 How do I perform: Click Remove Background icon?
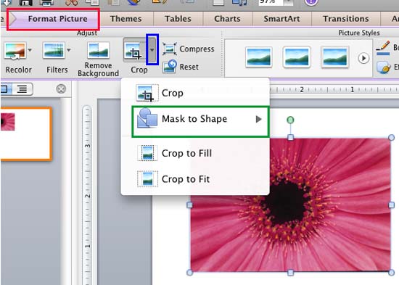(99, 50)
